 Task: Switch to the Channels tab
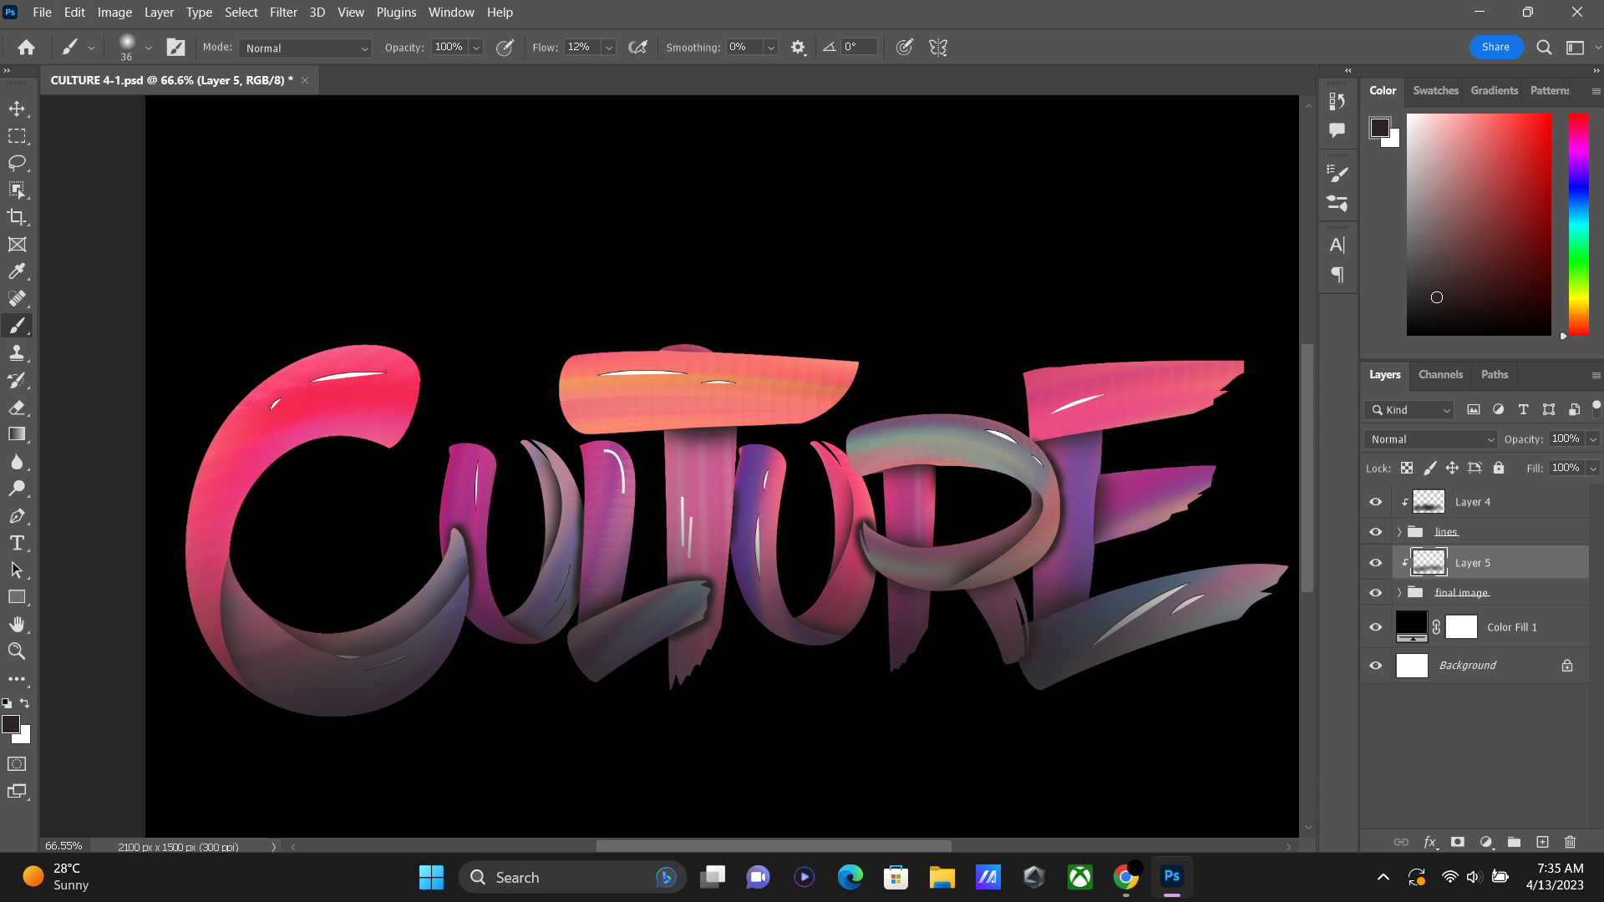1440,375
